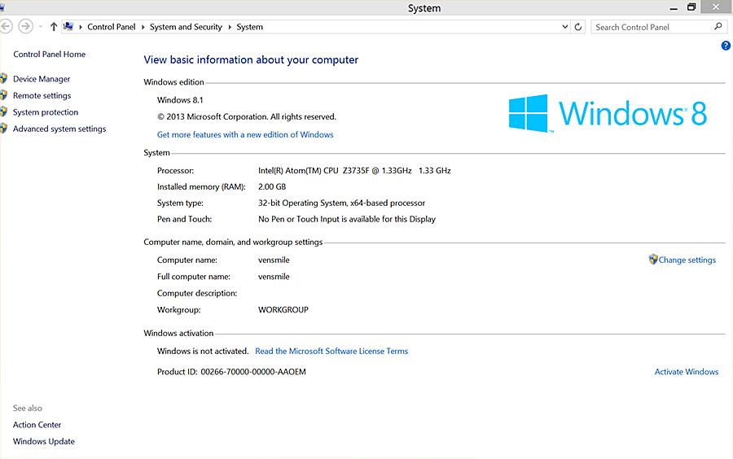Minimize the System window

click(674, 8)
